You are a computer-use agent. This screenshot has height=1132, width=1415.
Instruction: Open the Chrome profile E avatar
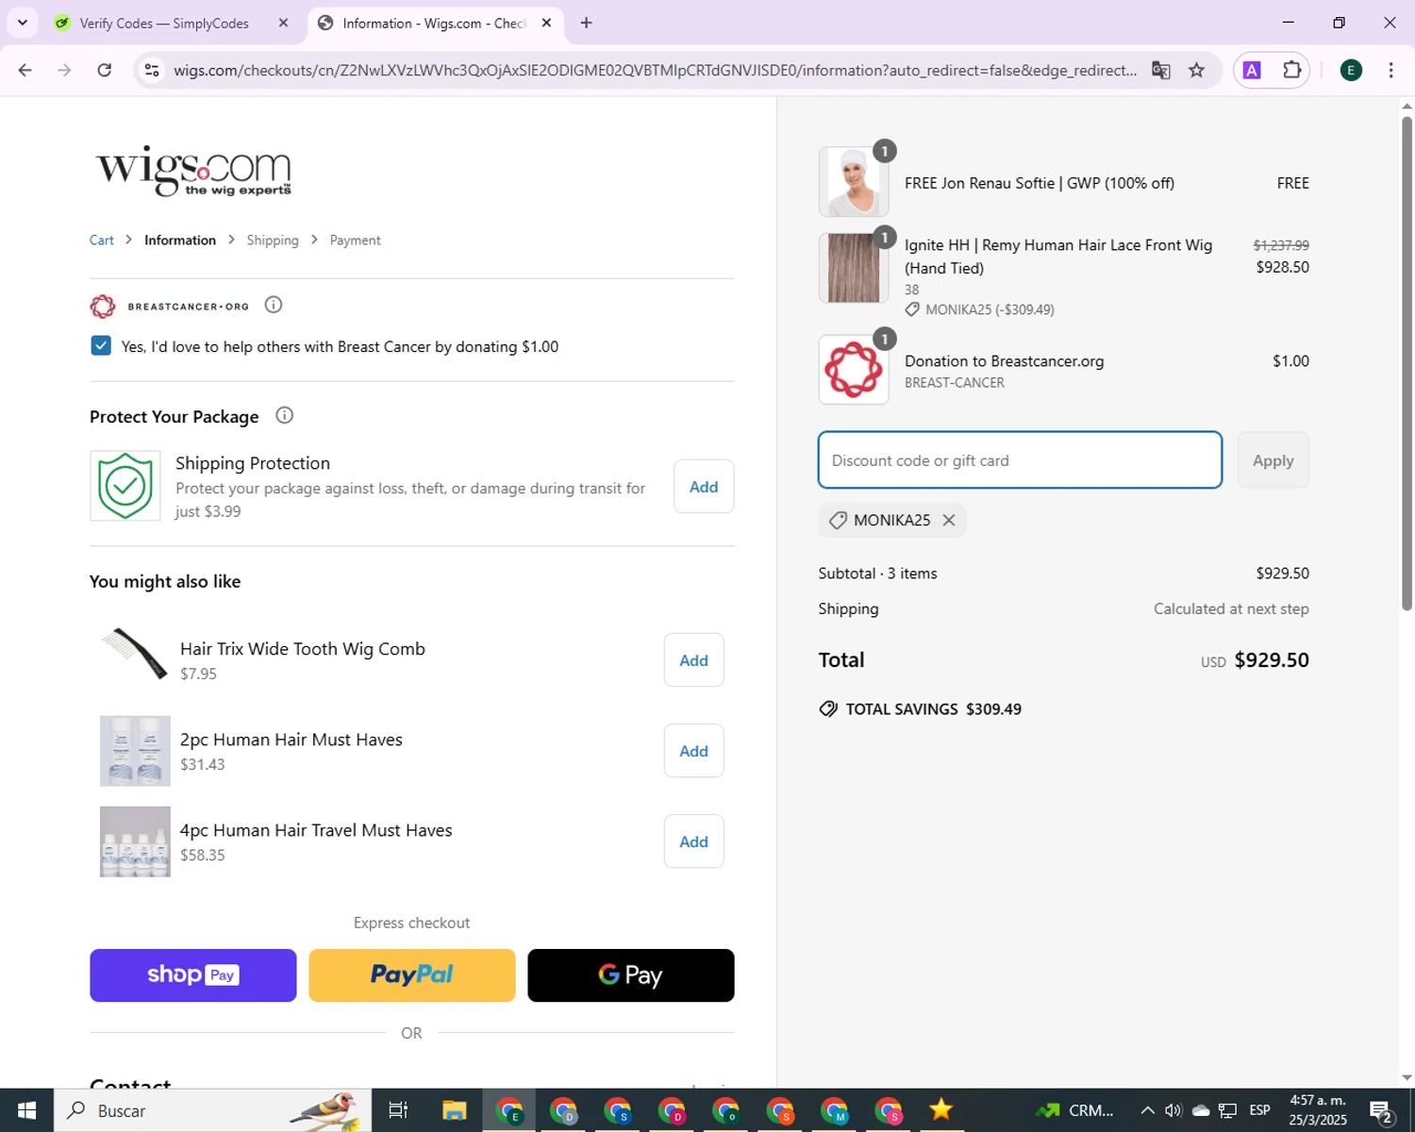(x=1351, y=70)
